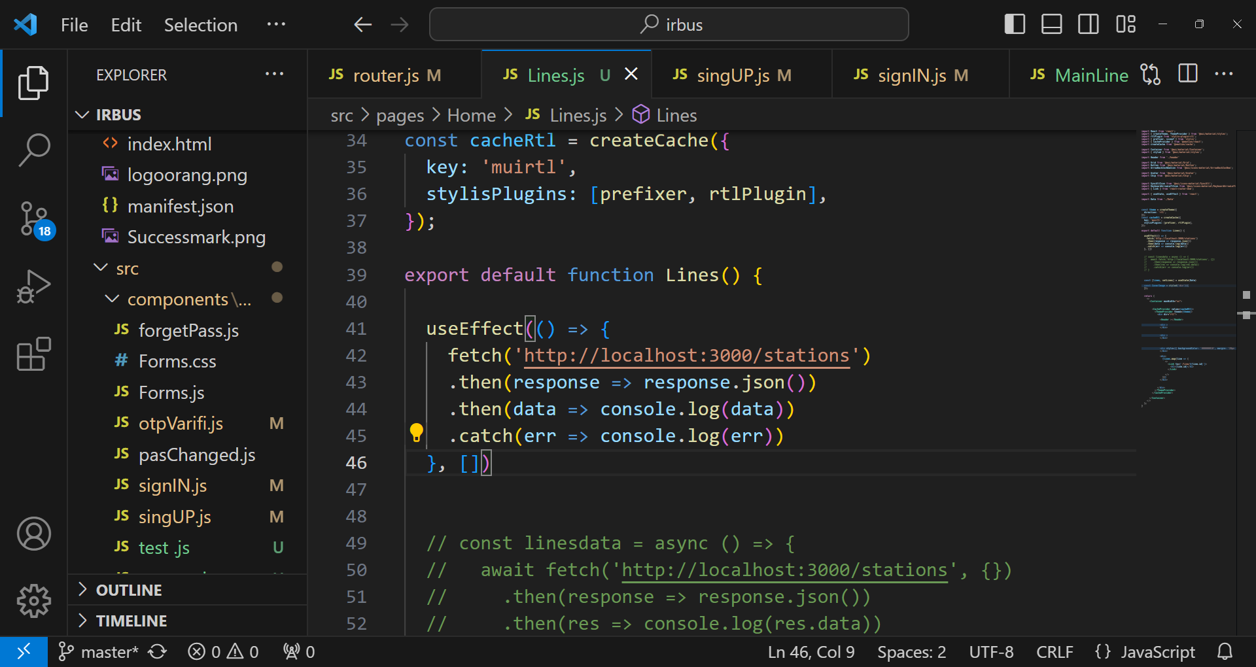Click the master branch status button

[99, 652]
